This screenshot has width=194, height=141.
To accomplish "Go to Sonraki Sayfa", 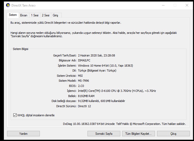I will 104,133.
